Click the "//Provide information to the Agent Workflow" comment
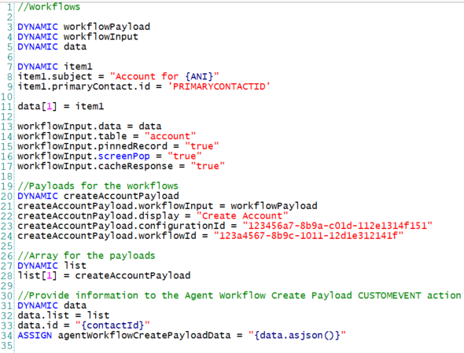464x353 pixels. coord(239,296)
